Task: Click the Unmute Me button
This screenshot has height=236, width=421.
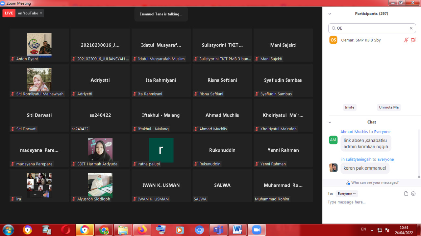Action: click(389, 107)
